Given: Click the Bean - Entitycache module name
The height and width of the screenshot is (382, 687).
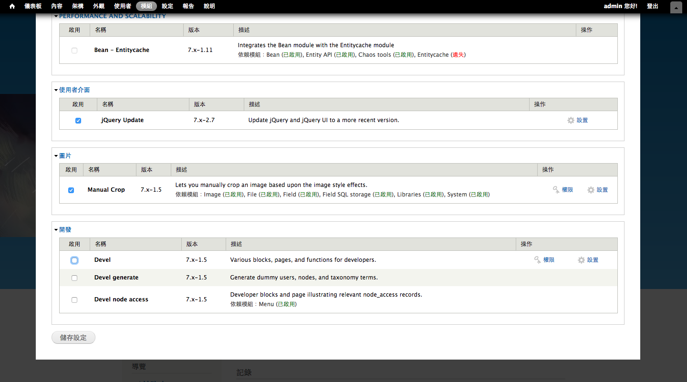Looking at the screenshot, I should point(122,50).
